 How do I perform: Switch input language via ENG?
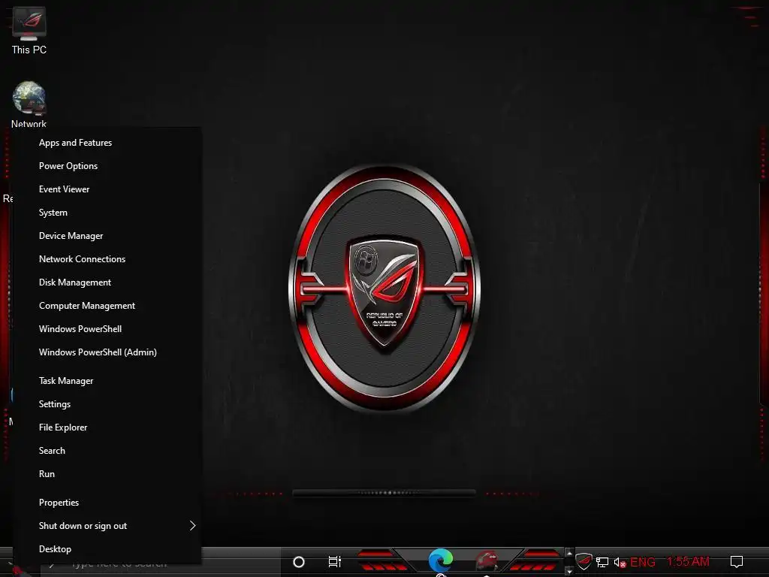643,562
